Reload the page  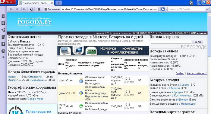click(x=32, y=9)
